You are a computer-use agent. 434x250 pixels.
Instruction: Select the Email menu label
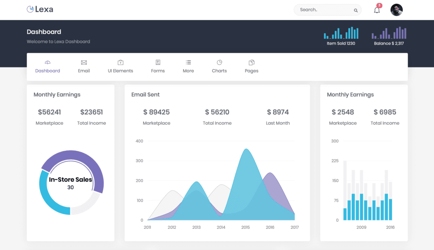[x=84, y=71]
